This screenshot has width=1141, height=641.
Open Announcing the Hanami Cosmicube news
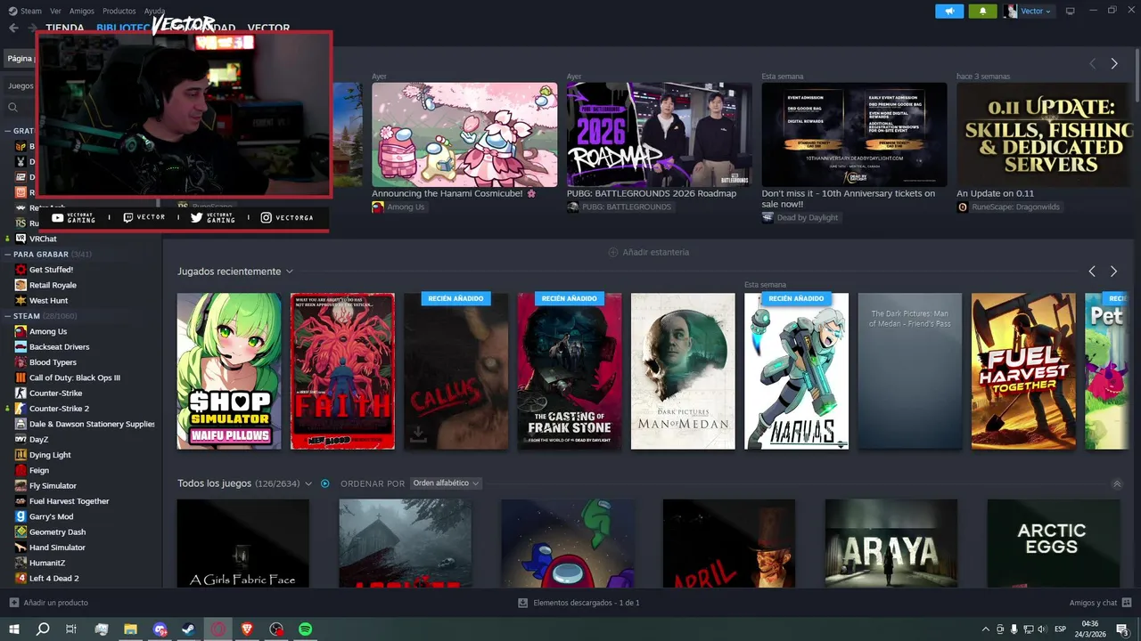pos(464,134)
